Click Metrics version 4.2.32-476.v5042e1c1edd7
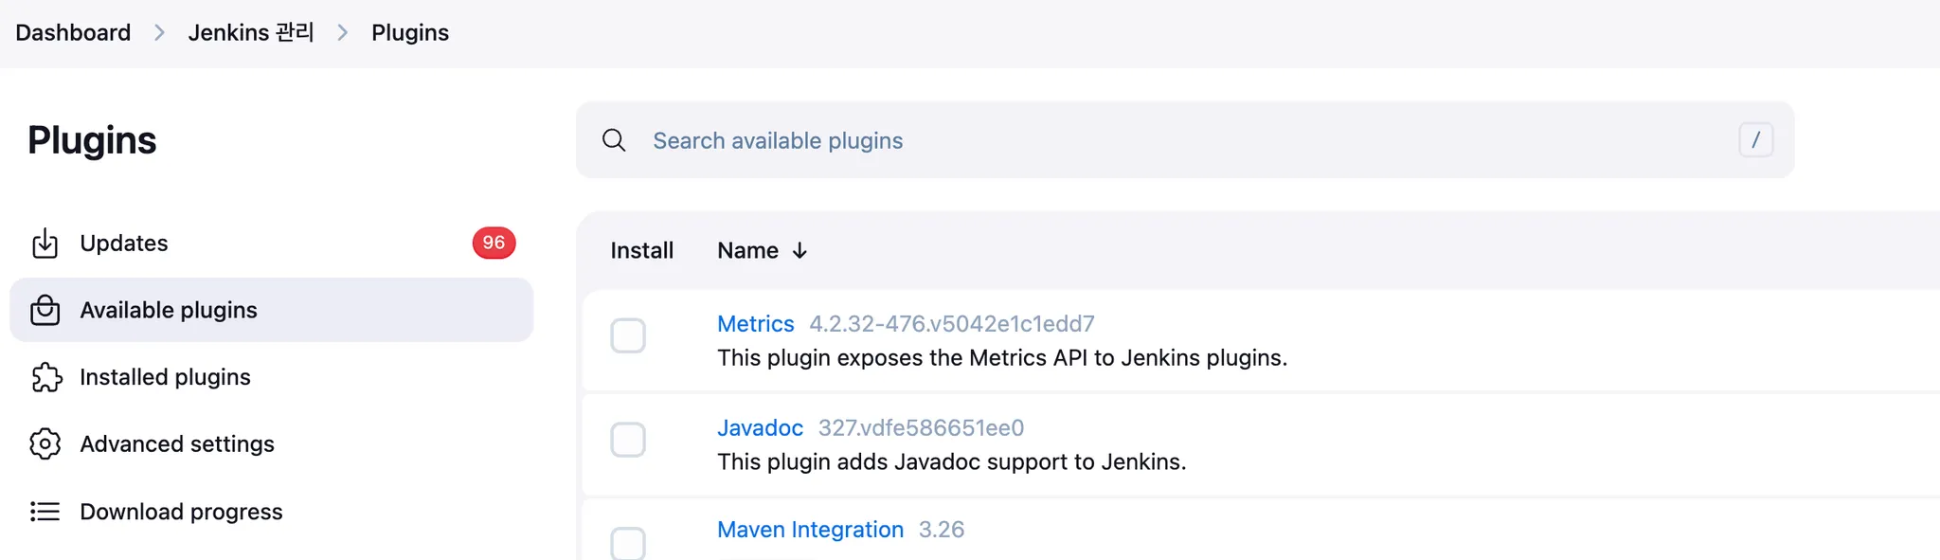Viewport: 1940px width, 560px height. click(952, 324)
